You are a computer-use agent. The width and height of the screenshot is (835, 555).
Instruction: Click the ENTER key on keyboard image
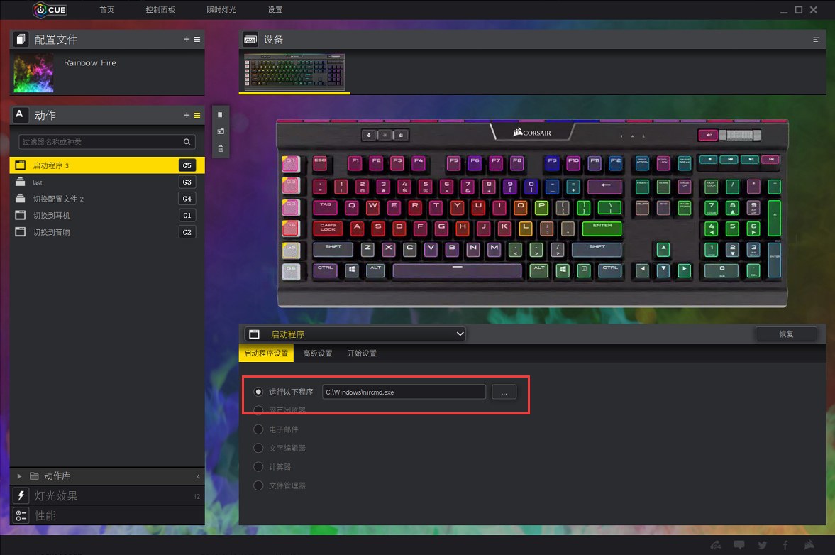(602, 228)
